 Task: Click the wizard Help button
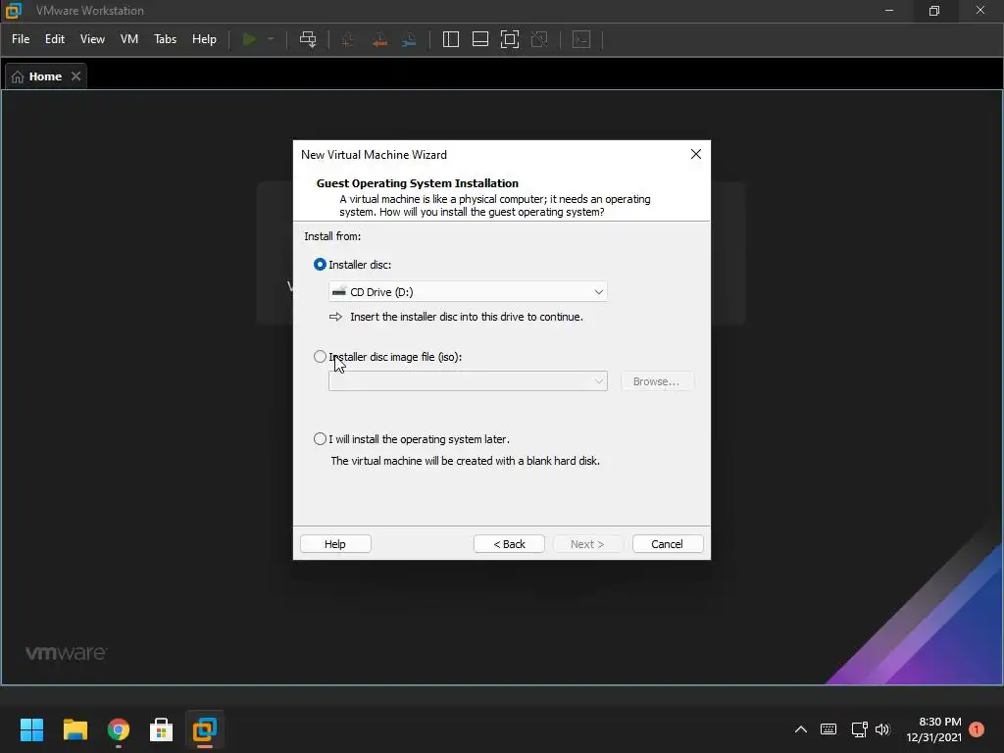(x=335, y=544)
